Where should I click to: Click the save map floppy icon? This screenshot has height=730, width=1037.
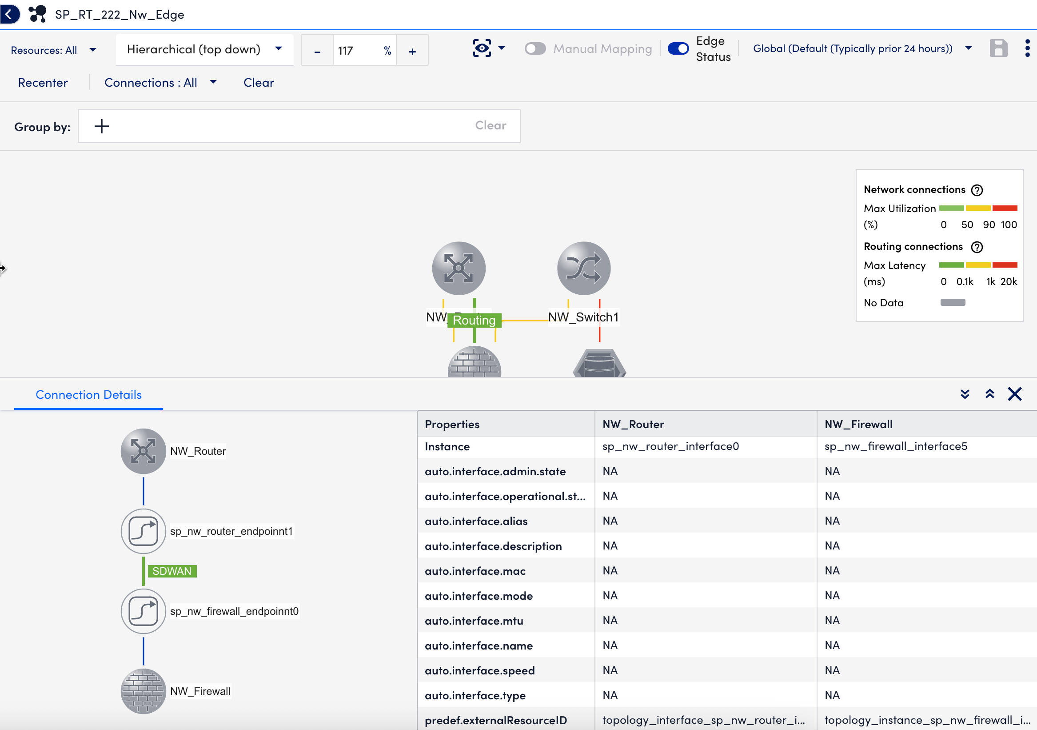(998, 48)
